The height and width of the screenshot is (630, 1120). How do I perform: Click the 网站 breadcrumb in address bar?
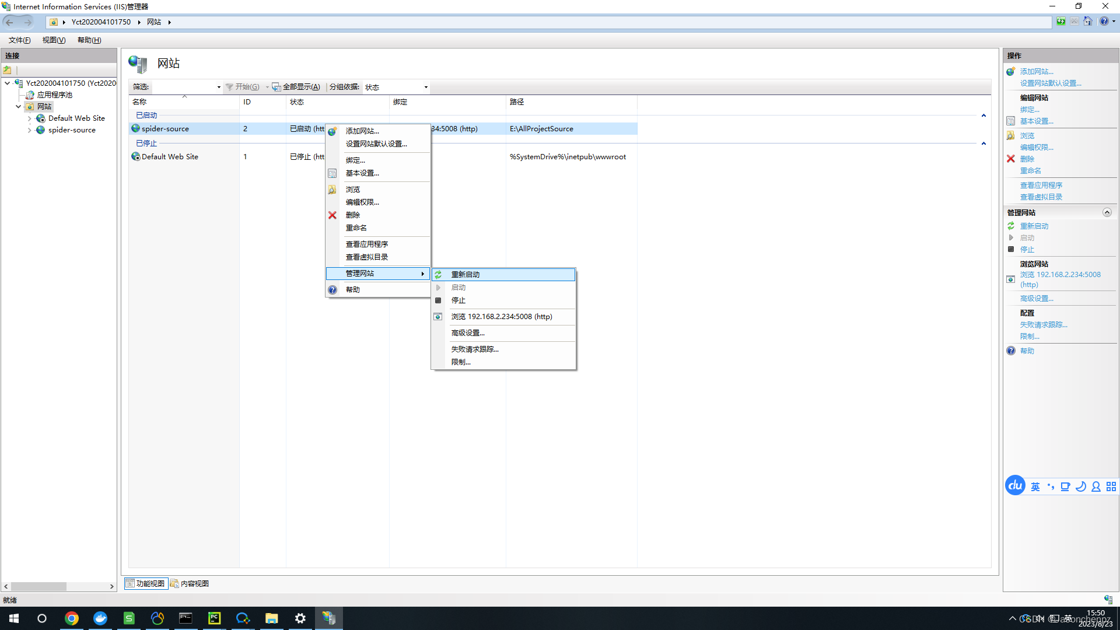click(x=154, y=22)
